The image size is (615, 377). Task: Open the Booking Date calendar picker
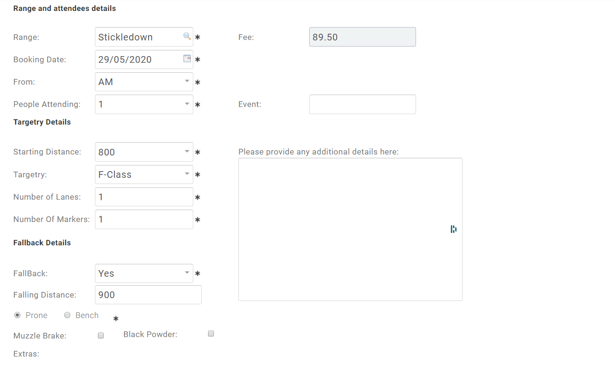point(187,59)
